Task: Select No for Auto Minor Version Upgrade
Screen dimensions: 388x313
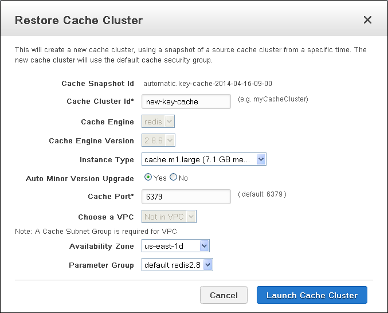Action: click(173, 178)
